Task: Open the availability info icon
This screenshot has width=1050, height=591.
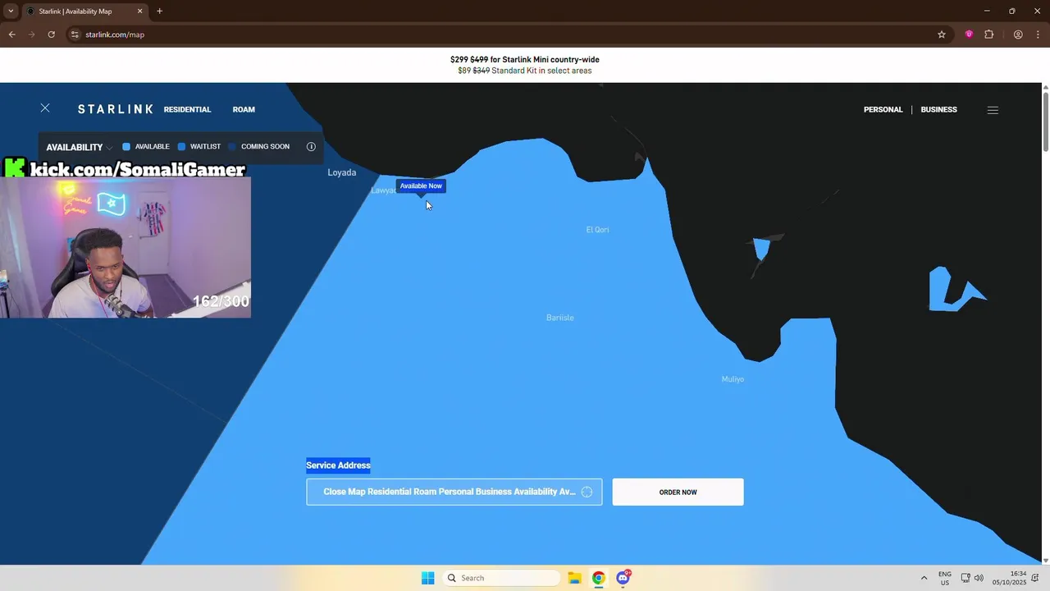Action: tap(311, 147)
